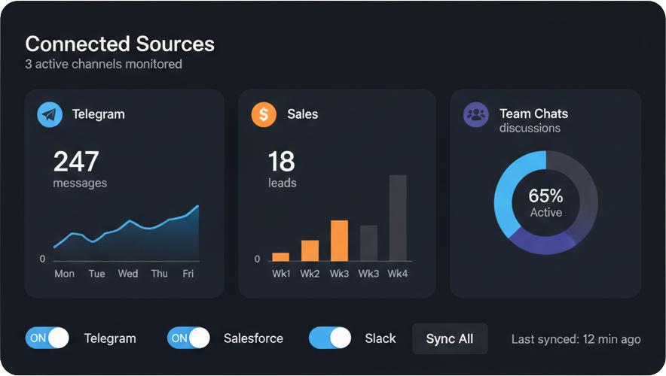The height and width of the screenshot is (376, 666).
Task: Toggle the Slack source switch
Action: pyautogui.click(x=330, y=338)
